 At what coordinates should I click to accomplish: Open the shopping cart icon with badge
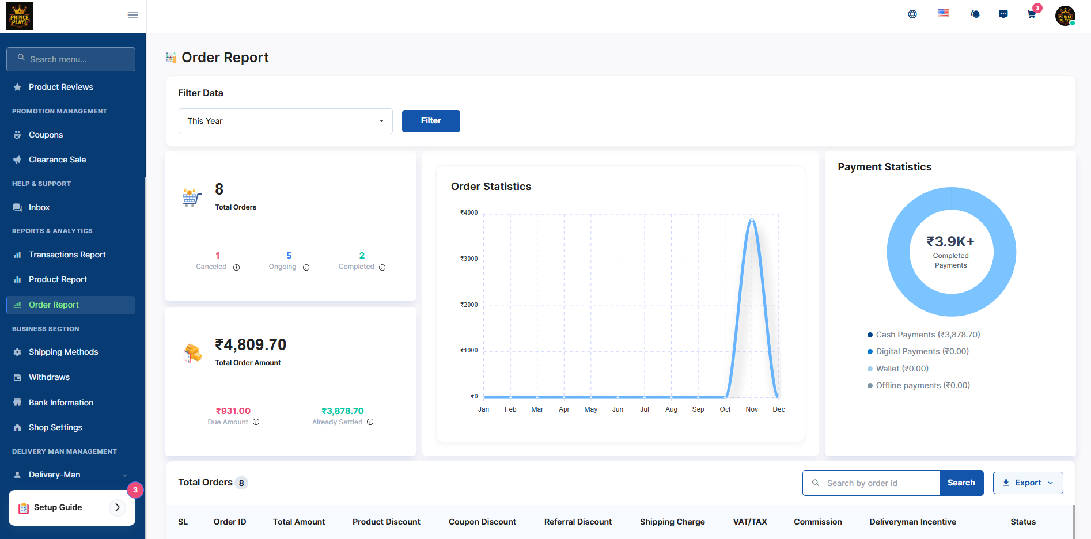1032,14
